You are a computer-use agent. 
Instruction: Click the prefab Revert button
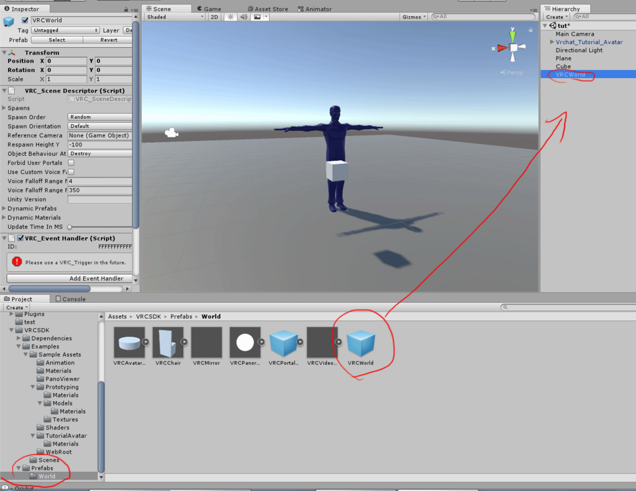tap(108, 40)
